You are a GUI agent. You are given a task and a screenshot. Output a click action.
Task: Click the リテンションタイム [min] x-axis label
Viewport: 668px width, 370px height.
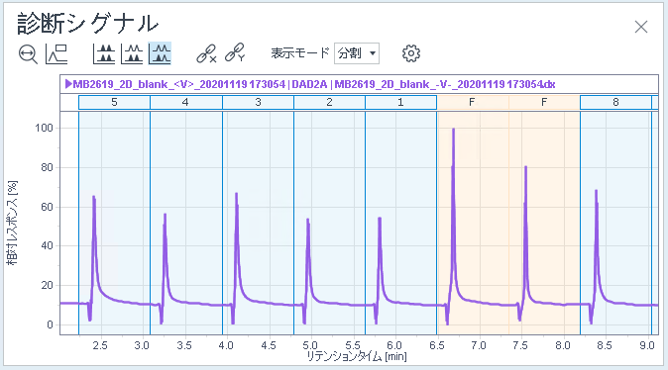(x=356, y=356)
